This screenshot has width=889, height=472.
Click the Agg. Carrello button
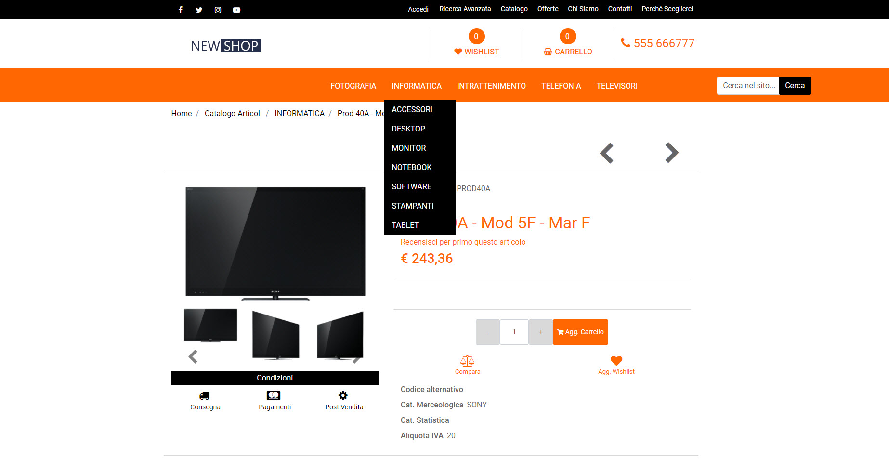click(x=580, y=332)
